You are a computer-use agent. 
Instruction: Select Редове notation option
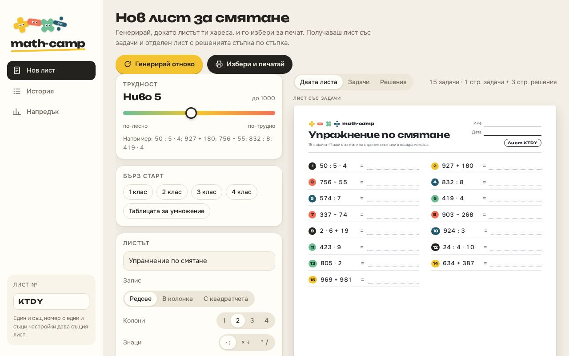[140, 299]
